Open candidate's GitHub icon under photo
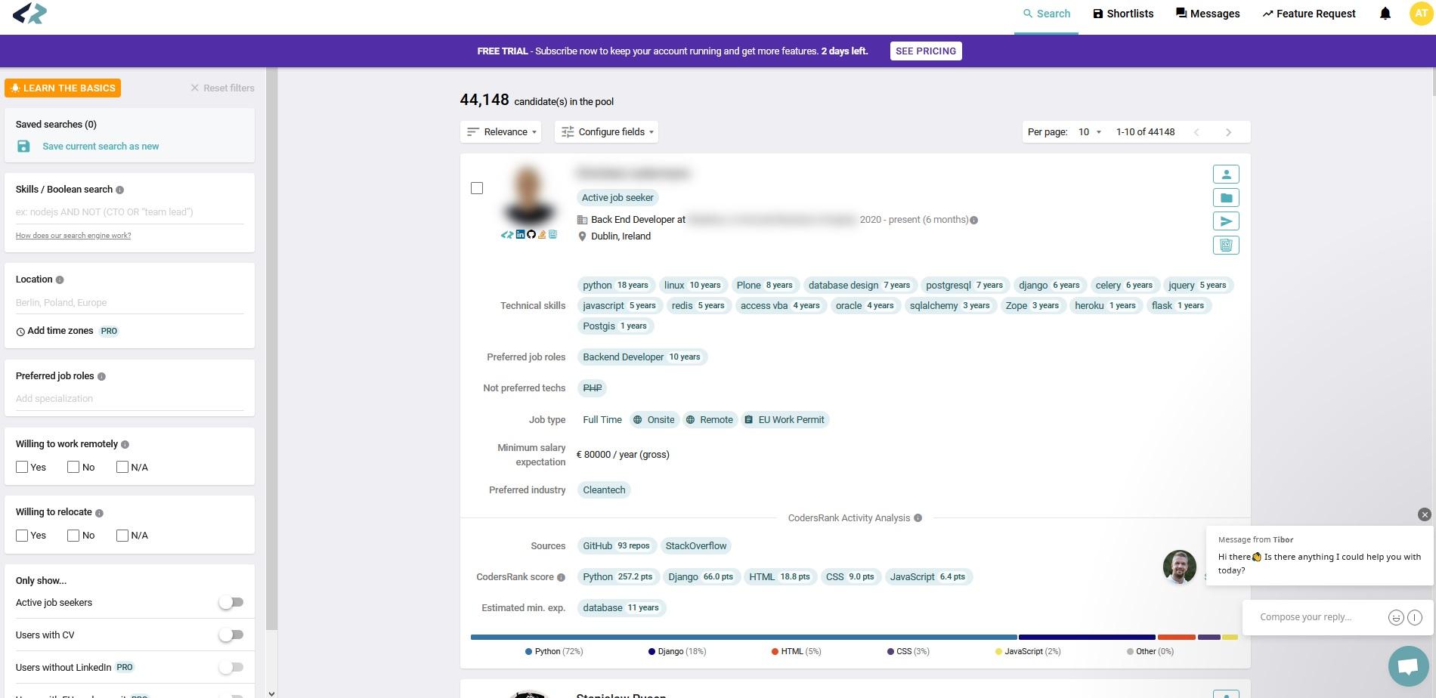The height and width of the screenshot is (698, 1436). click(x=531, y=234)
